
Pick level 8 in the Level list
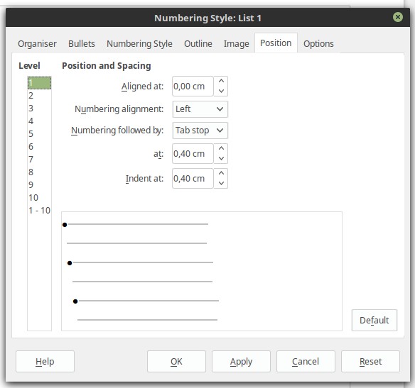39,172
